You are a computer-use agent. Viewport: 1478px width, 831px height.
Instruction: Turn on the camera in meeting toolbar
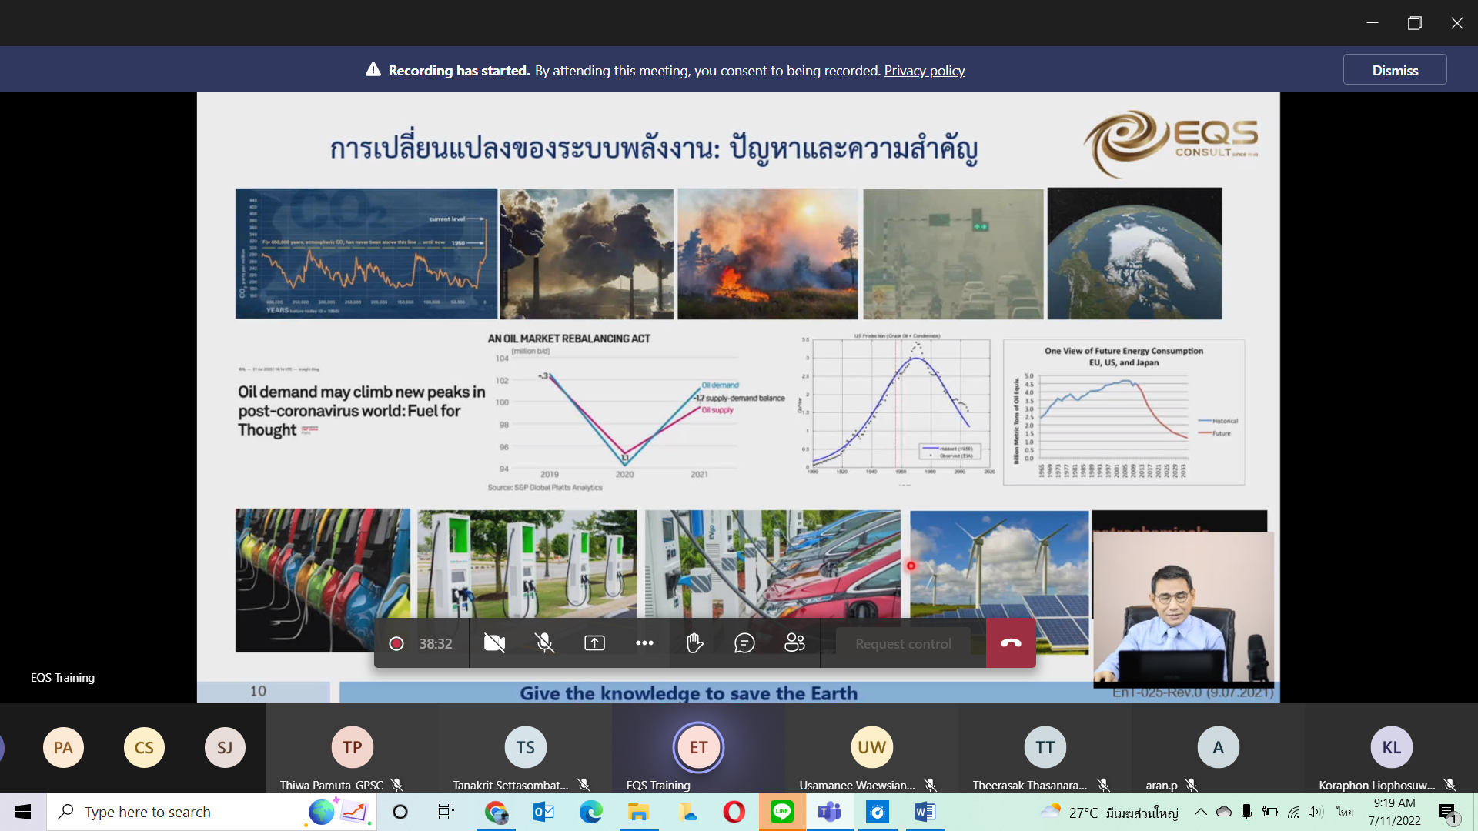[x=494, y=643]
